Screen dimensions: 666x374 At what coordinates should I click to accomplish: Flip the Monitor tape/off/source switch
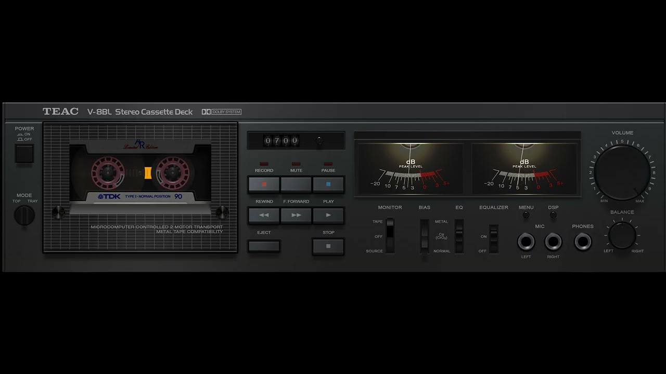pos(390,236)
